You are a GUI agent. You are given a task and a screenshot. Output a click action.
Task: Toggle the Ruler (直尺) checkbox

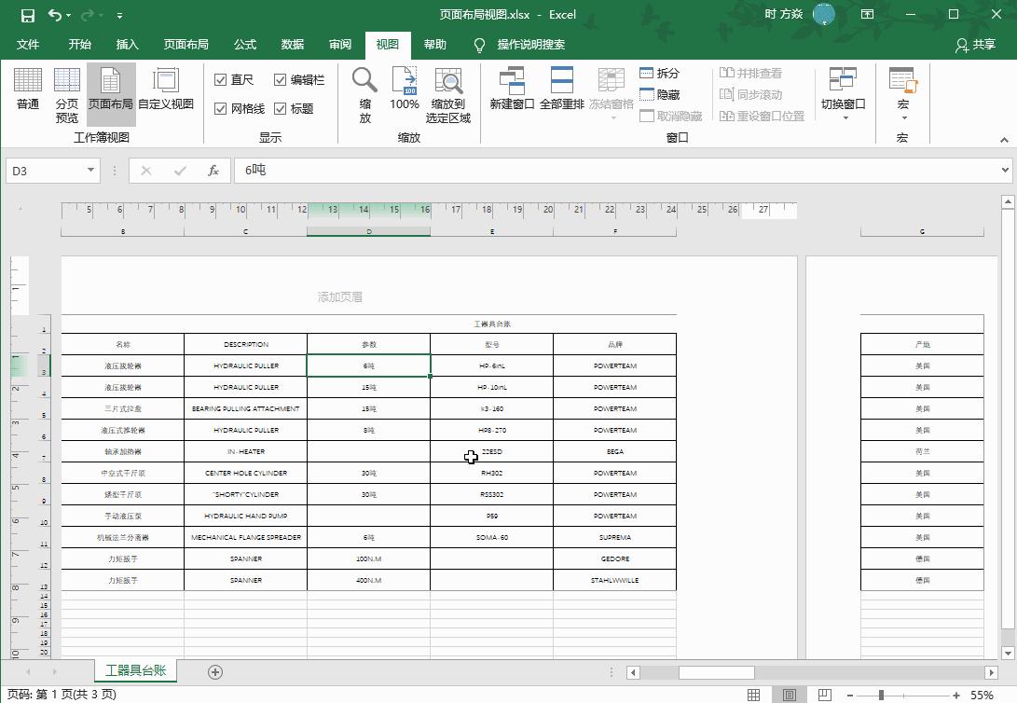[222, 79]
